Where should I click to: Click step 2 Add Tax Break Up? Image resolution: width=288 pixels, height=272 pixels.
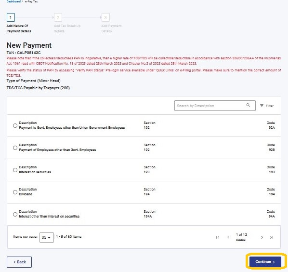coord(58,18)
